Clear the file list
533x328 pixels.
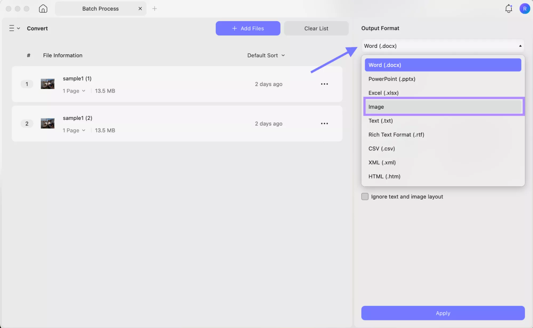(316, 28)
